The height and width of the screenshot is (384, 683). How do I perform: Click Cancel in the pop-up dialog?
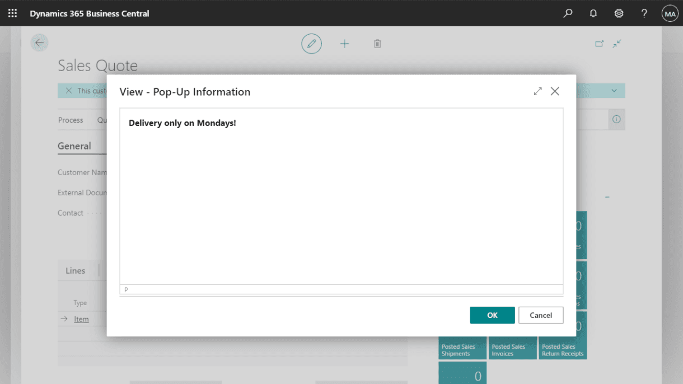point(541,315)
